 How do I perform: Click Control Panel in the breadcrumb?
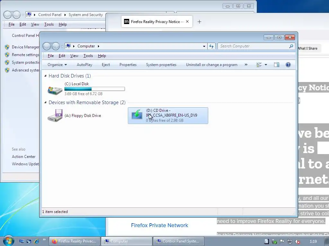(x=50, y=15)
